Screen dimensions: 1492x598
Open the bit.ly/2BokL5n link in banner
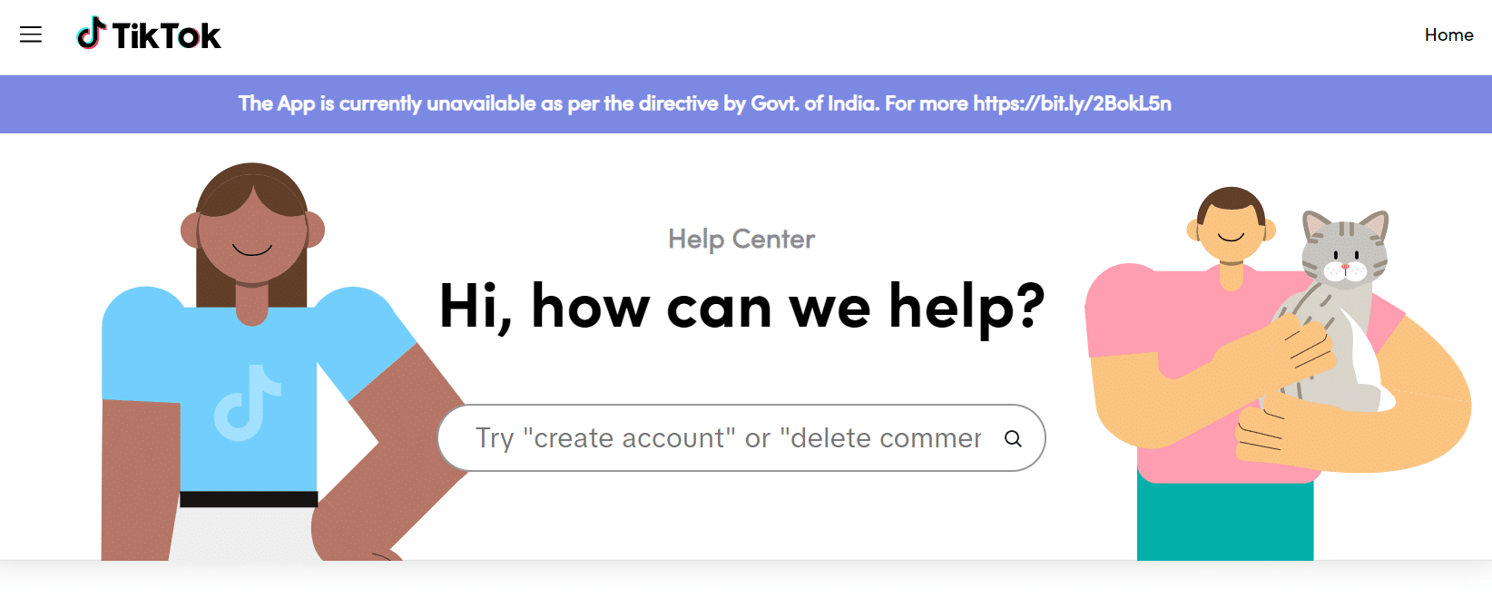[x=1072, y=103]
